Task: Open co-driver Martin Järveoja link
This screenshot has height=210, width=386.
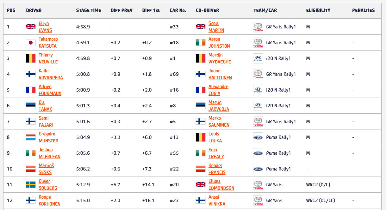Action: pyautogui.click(x=219, y=106)
